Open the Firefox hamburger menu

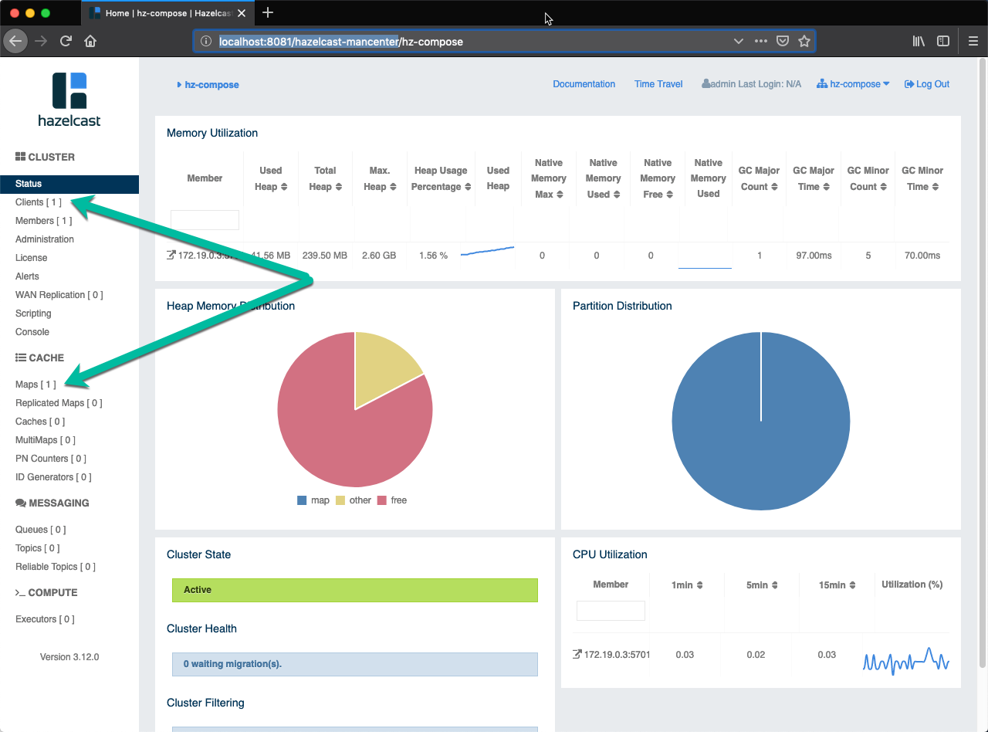(x=973, y=41)
